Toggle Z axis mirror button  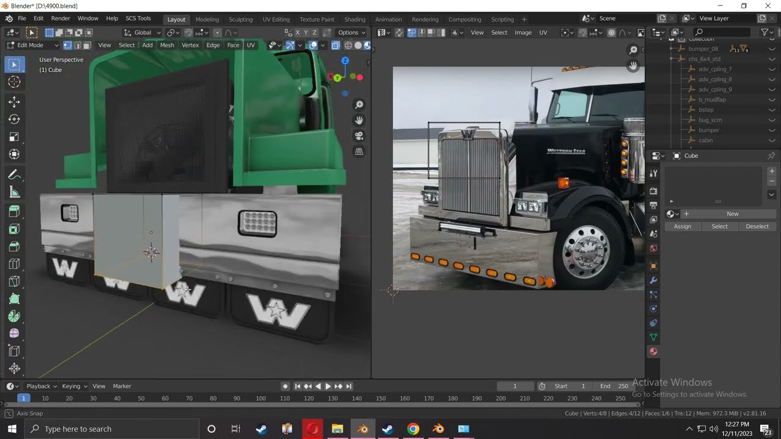(315, 32)
